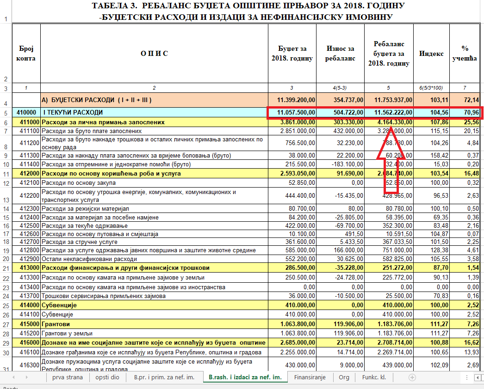Click account number cell '416100'
The image size is (484, 389).
click(26, 353)
